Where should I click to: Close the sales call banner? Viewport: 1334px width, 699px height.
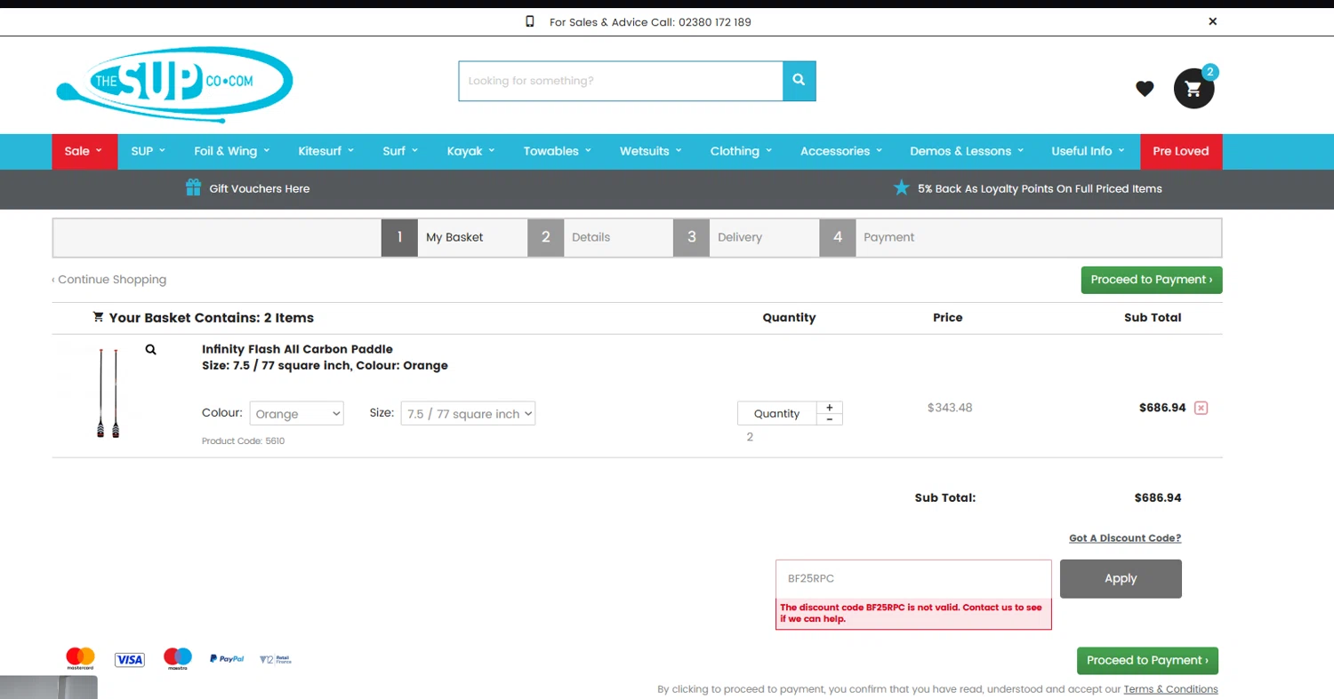click(1212, 21)
